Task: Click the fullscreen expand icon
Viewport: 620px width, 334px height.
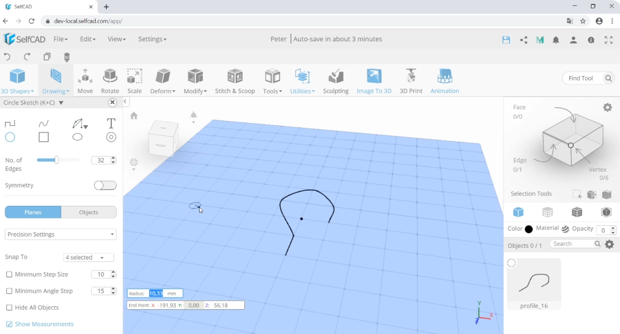Action: click(609, 40)
